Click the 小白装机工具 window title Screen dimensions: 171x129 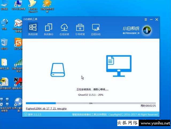click(30, 19)
